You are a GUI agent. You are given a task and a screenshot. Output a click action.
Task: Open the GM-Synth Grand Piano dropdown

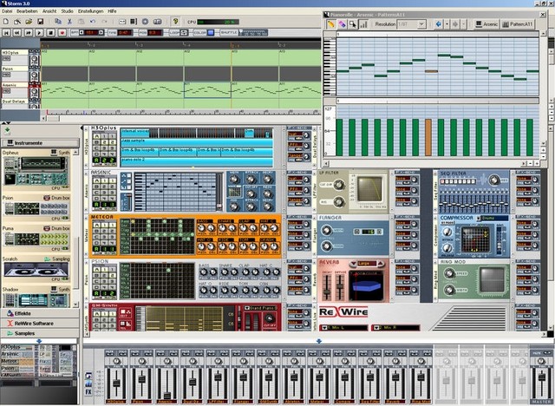click(x=247, y=308)
